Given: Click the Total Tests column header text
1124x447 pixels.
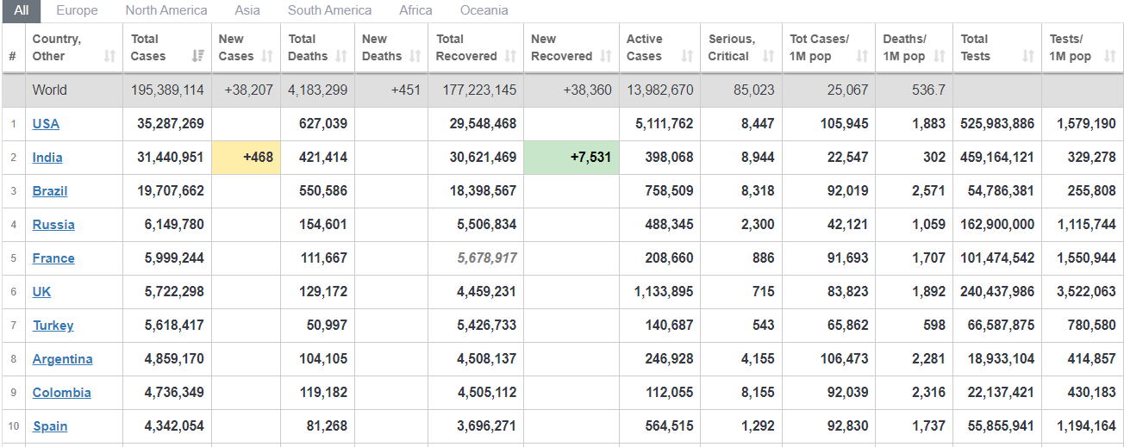Looking at the screenshot, I should click(x=977, y=47).
